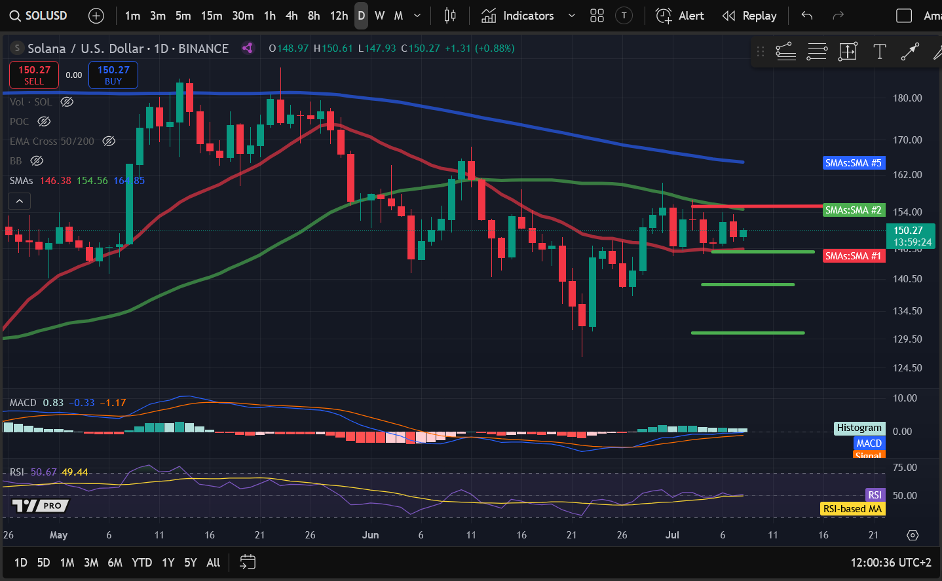Collapse the indicator legend with the chevron

pos(20,201)
